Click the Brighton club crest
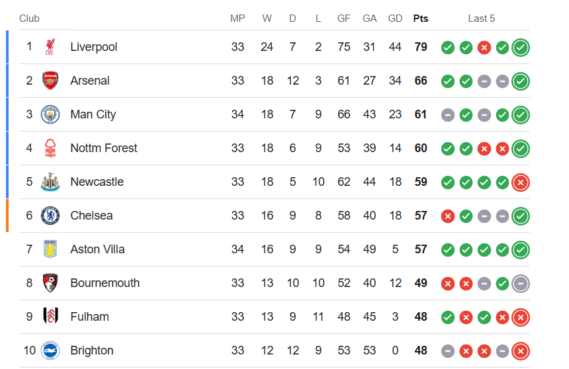The image size is (569, 369). [x=50, y=350]
